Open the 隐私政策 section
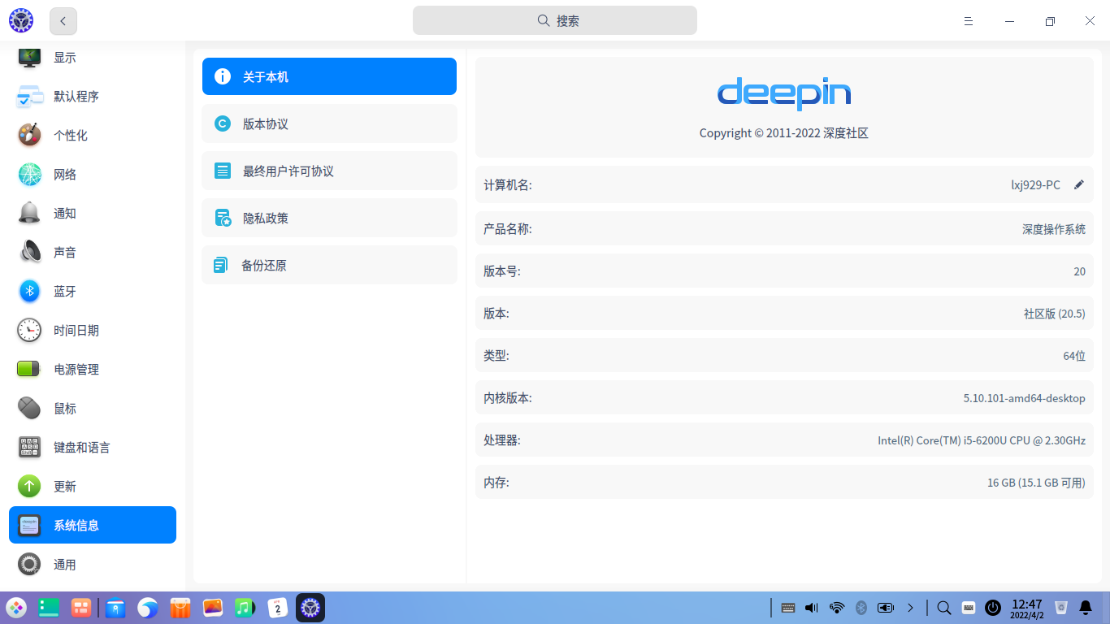 [328, 217]
